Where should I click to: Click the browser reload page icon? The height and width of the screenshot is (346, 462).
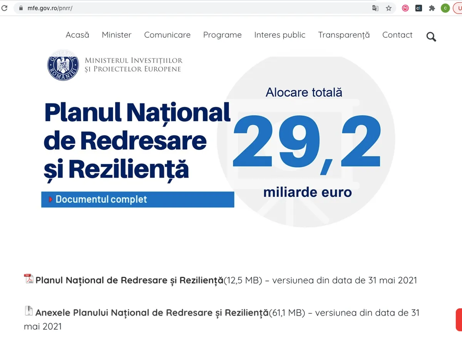(x=4, y=8)
